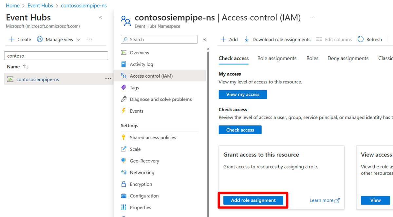Switch to the Deny assignments tab

pyautogui.click(x=348, y=58)
